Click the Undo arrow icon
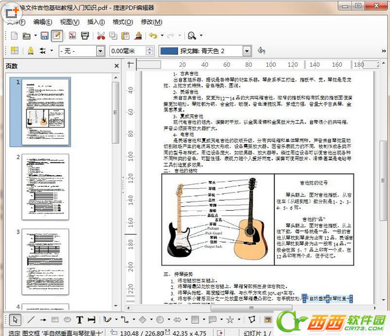This screenshot has height=336, width=390. point(152,35)
